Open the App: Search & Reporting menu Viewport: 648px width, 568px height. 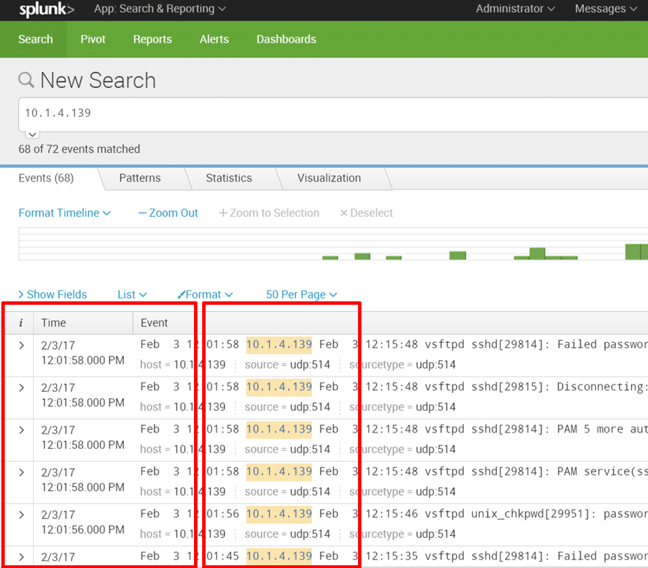[x=160, y=9]
